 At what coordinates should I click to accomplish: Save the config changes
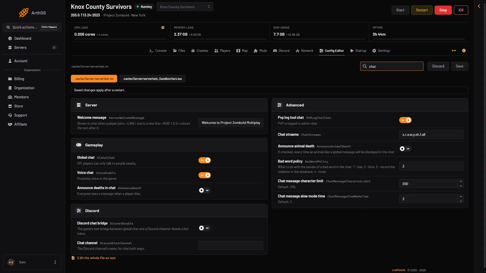460,66
